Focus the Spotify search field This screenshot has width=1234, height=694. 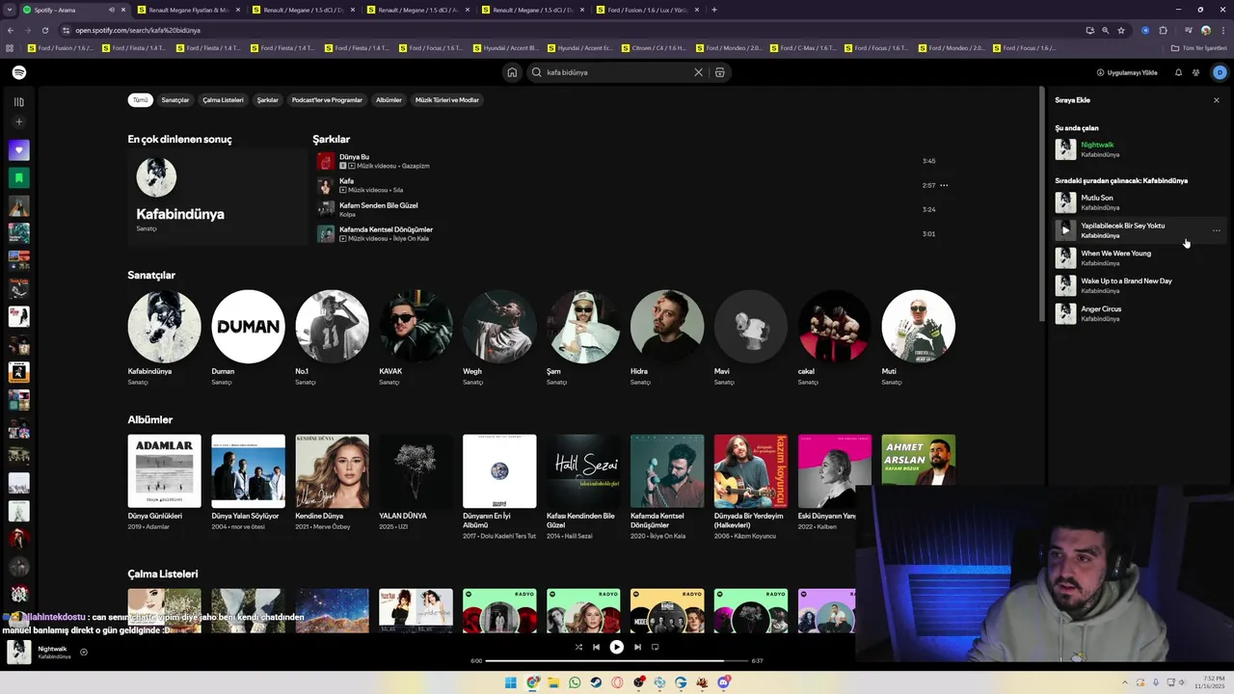[617, 72]
